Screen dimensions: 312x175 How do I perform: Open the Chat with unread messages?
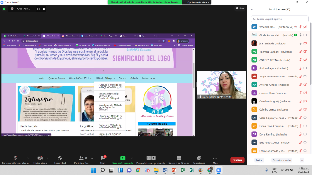coord(103,160)
